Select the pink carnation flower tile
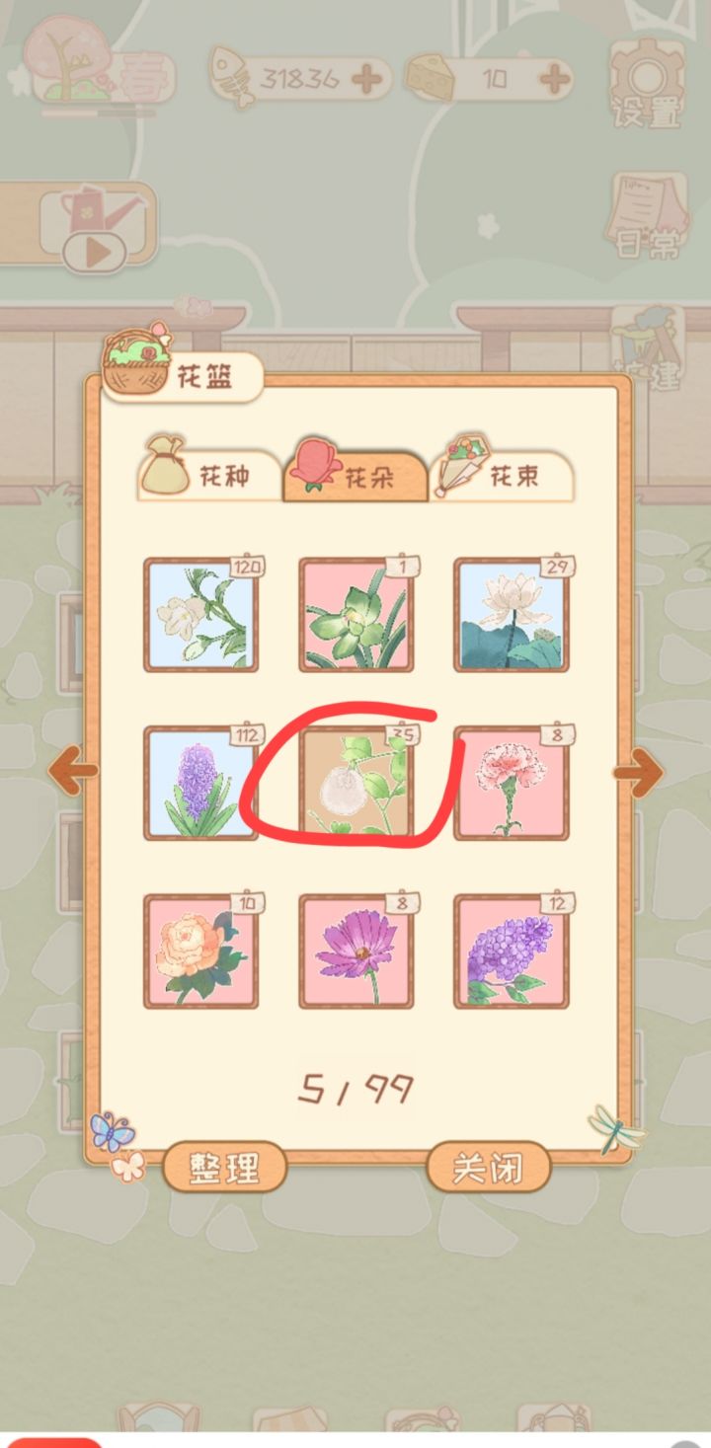Screen dimensions: 711x1448 coord(512,784)
